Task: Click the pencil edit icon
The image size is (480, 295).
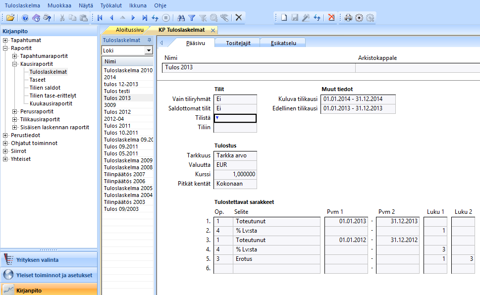Action: (x=306, y=17)
